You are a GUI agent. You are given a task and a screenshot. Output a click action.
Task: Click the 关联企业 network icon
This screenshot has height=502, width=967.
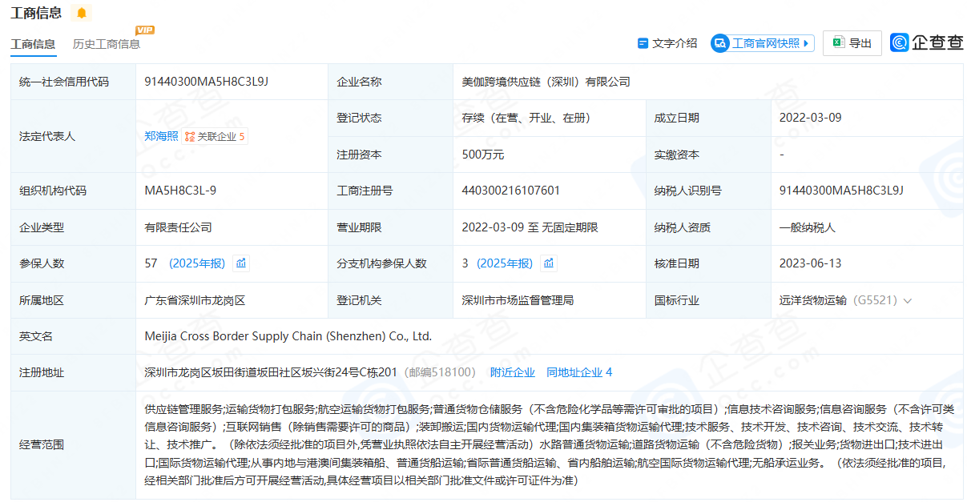[190, 137]
